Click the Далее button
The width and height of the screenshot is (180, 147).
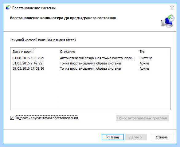(x=136, y=137)
